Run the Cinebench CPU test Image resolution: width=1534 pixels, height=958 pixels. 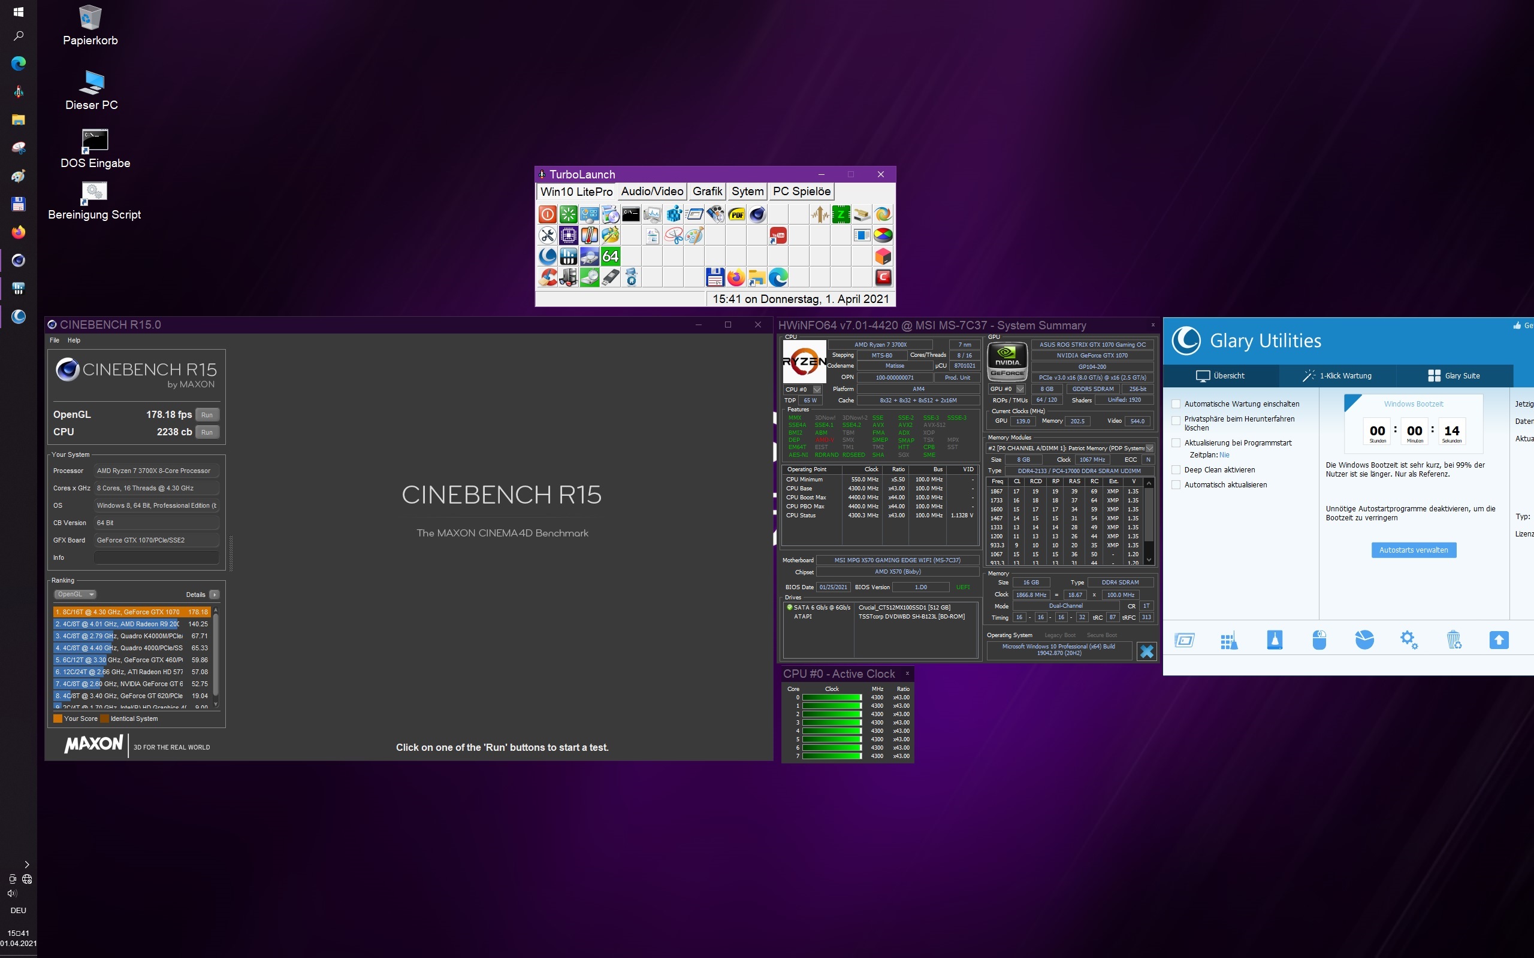tap(207, 432)
